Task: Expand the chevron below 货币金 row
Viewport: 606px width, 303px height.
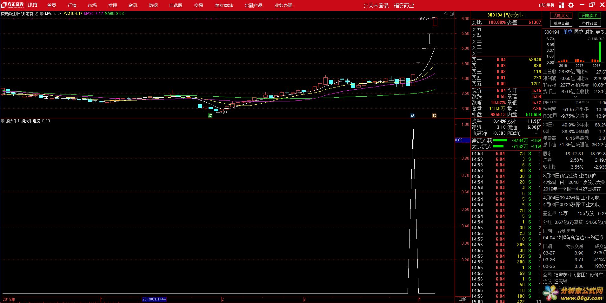Action: [x=576, y=97]
